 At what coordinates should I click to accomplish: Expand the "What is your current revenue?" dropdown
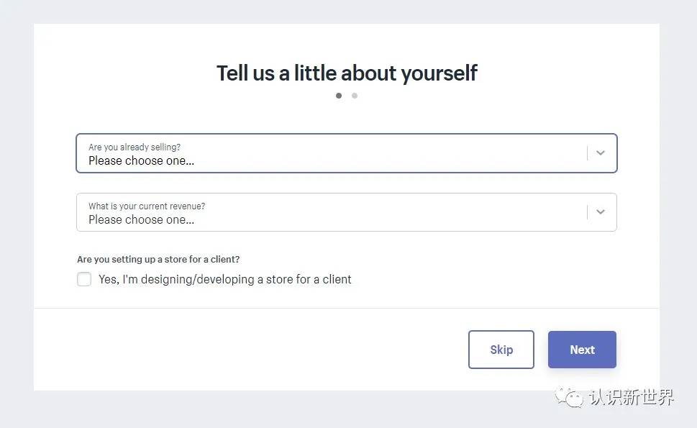point(346,212)
